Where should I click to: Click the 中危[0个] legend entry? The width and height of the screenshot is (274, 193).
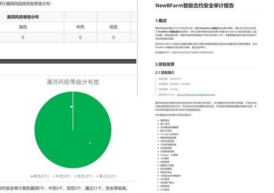(62, 176)
